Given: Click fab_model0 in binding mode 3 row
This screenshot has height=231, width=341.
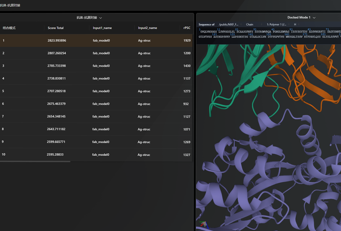Looking at the screenshot, I should (101, 66).
